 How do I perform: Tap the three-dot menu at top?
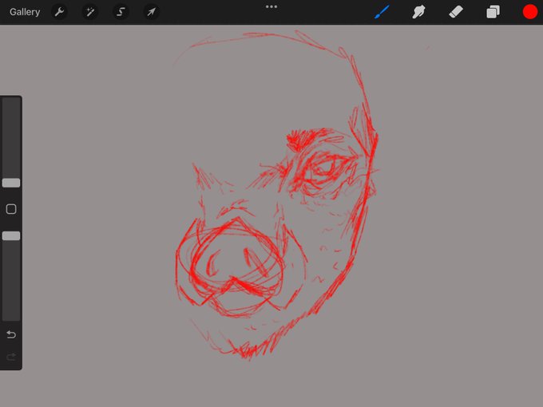coord(271,6)
